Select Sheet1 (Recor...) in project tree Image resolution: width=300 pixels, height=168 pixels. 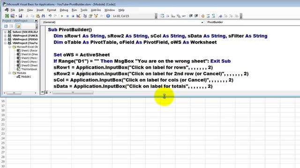[x=29, y=51]
